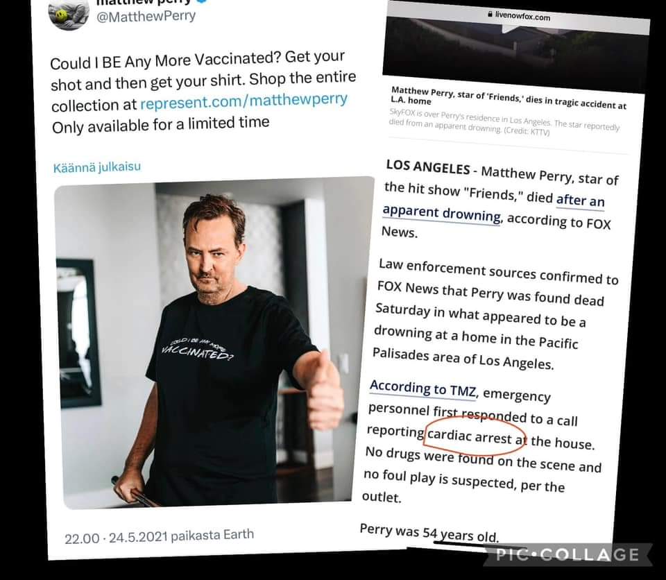666x580 pixels.
Task: Click the PIC•COLLAGE watermark
Action: [x=567, y=554]
